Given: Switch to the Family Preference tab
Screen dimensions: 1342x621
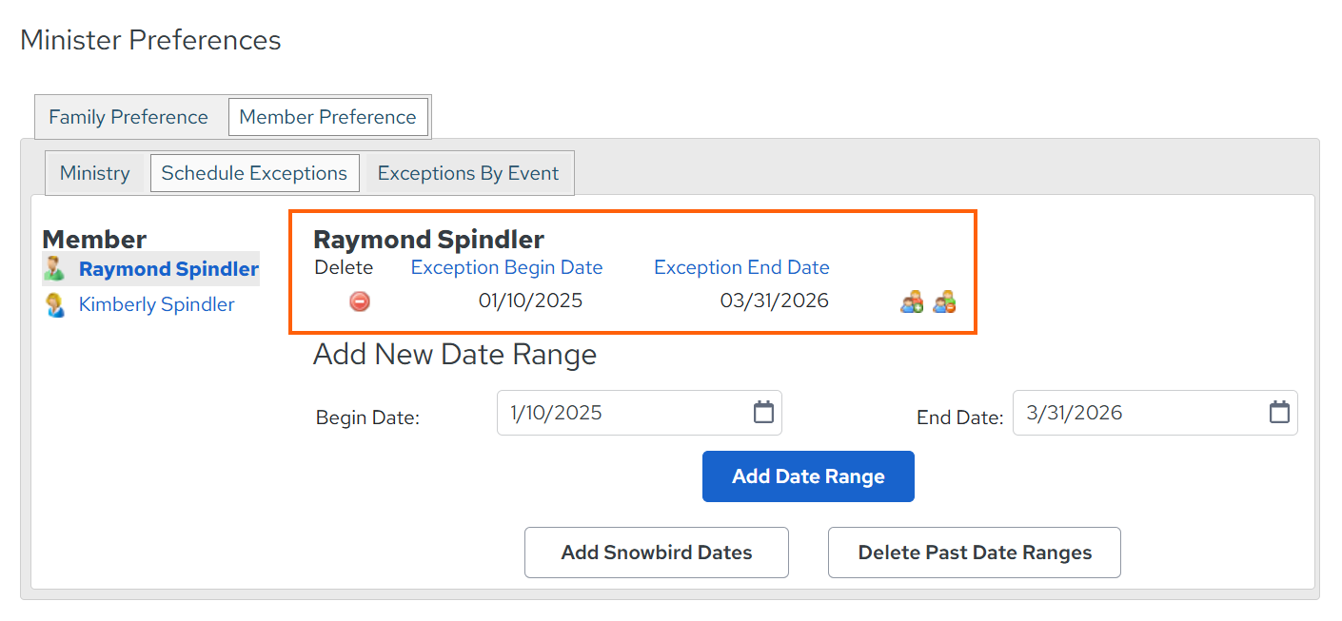Looking at the screenshot, I should coord(128,117).
